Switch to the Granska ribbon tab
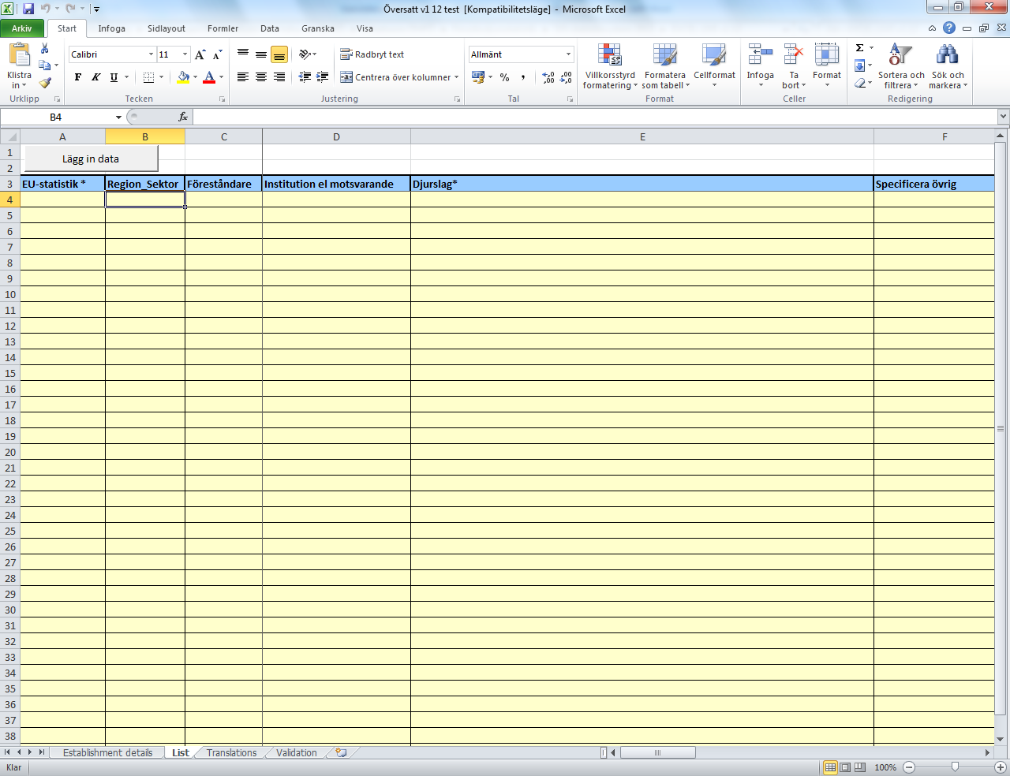The width and height of the screenshot is (1010, 776). pyautogui.click(x=318, y=28)
